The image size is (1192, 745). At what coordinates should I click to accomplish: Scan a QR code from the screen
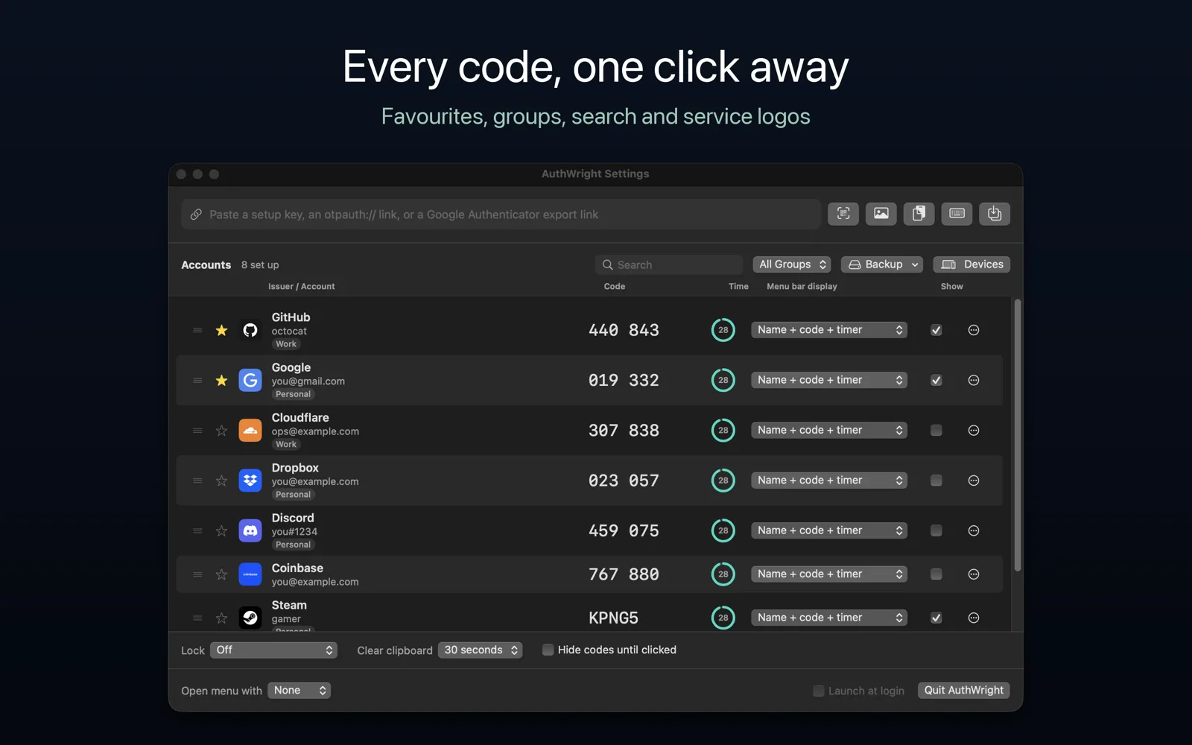pos(843,214)
